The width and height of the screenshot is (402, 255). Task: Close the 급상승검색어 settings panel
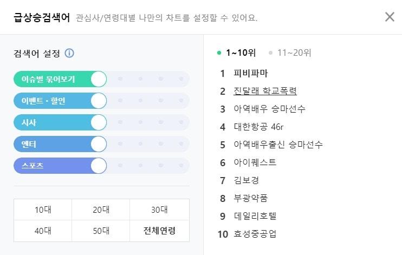(x=390, y=17)
